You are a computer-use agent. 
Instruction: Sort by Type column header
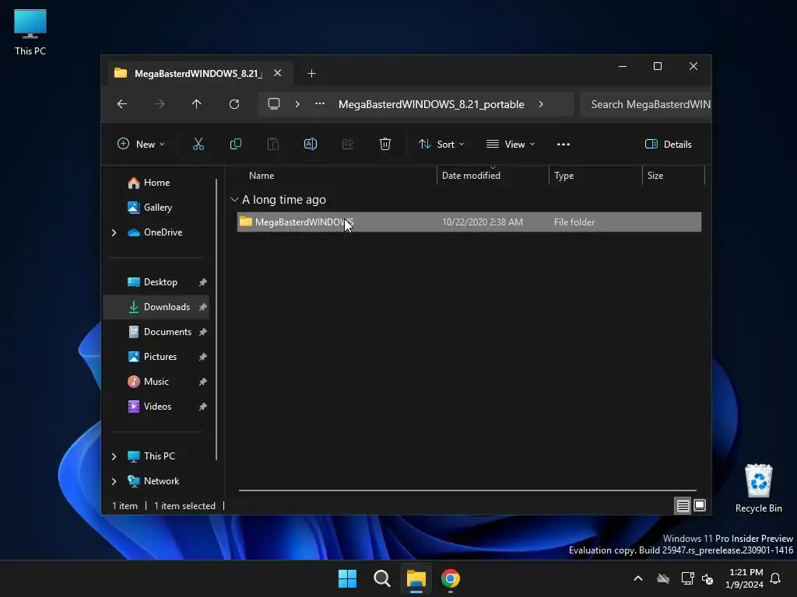(595, 176)
